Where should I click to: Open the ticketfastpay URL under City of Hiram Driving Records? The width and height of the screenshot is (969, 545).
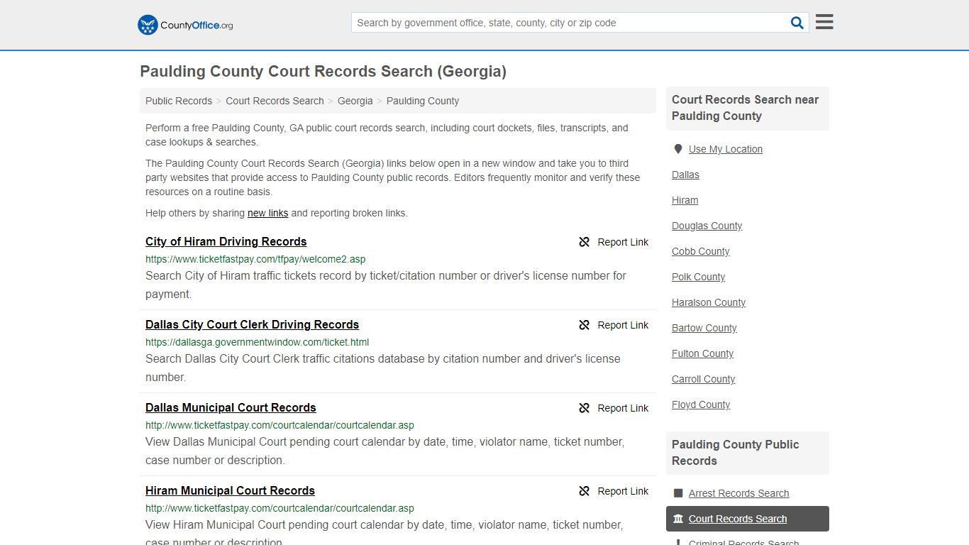pyautogui.click(x=255, y=259)
